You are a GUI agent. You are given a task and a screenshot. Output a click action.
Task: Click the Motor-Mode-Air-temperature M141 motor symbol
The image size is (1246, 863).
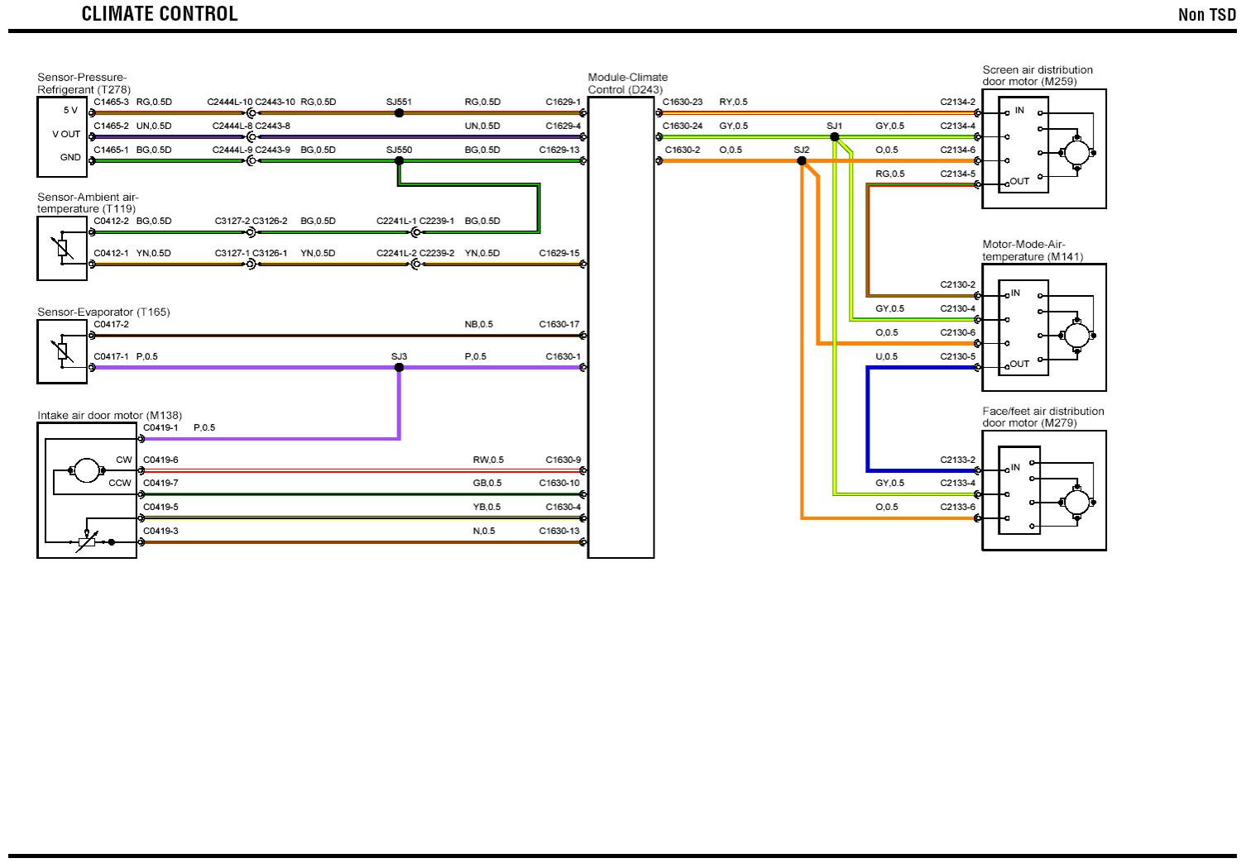coord(1076,336)
